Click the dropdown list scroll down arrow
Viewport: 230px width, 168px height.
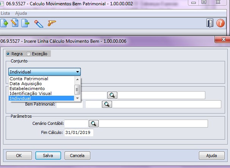pos(77,98)
